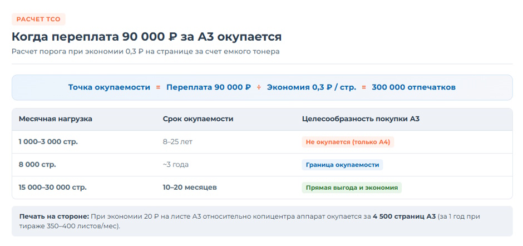Click bold '4 500 страниц A3' in note
The image size is (523, 246).
point(404,217)
